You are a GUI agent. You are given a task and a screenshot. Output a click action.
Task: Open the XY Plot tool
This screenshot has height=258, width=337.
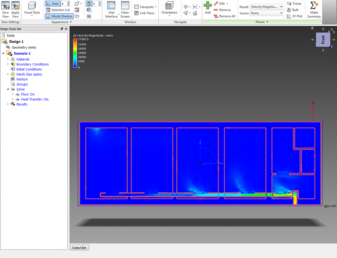(295, 16)
